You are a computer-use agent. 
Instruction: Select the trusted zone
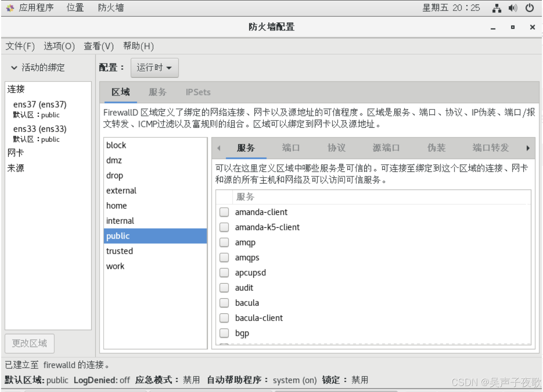tap(155, 251)
